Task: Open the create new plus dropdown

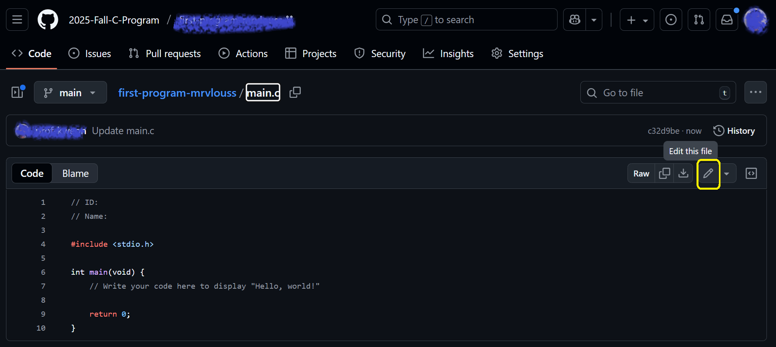Action: click(637, 20)
